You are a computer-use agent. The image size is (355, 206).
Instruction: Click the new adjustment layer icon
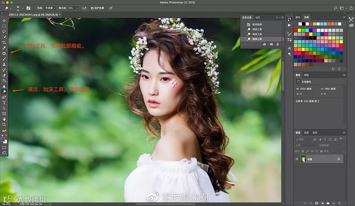(x=322, y=203)
